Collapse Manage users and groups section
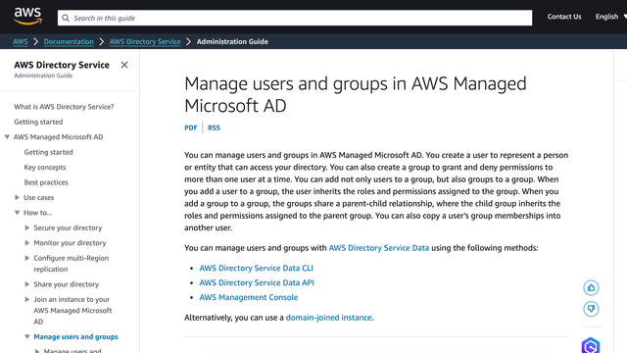Viewport: 627px width, 353px height. [26, 336]
